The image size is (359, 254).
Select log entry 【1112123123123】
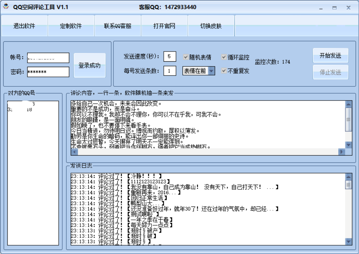120,181
